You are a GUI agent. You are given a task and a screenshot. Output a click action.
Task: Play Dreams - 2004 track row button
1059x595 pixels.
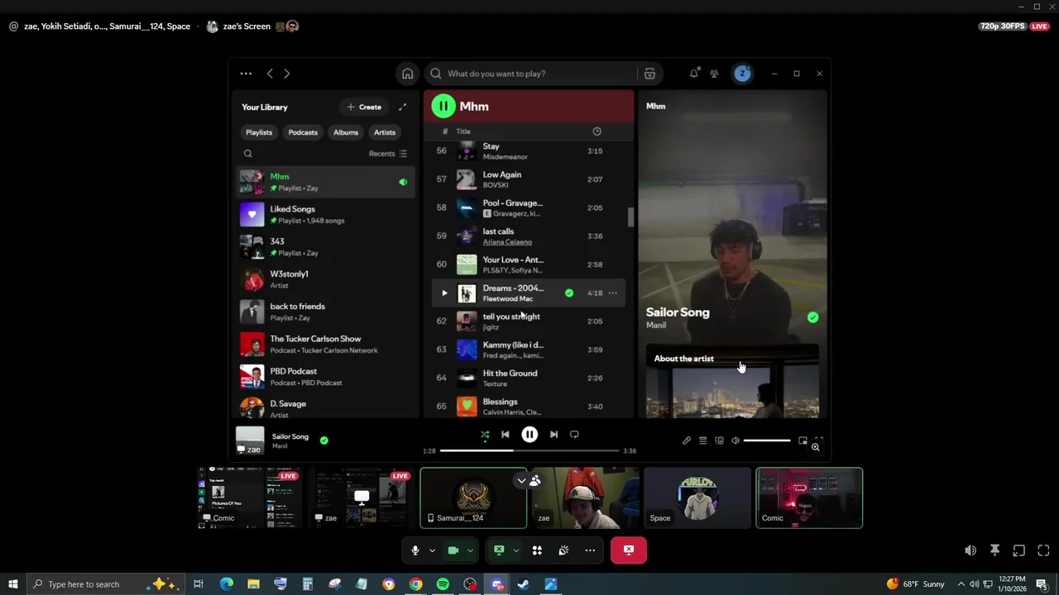[x=444, y=293]
